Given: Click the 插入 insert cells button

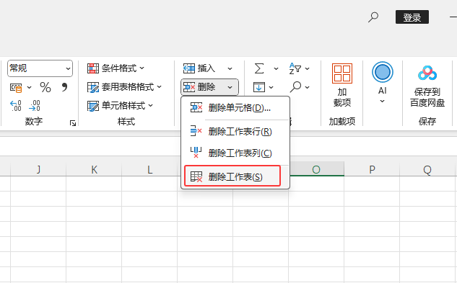Looking at the screenshot, I should pyautogui.click(x=199, y=68).
